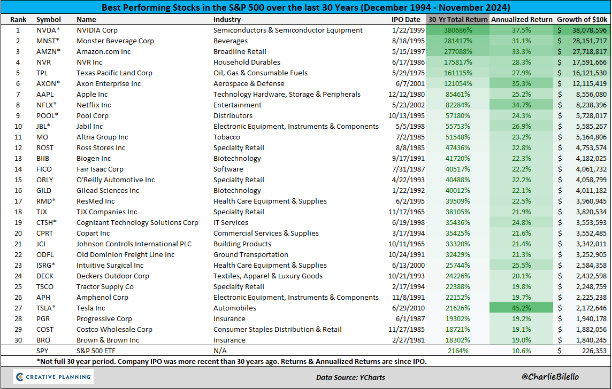Click the Cognizant Technology Solutions Corp name
The width and height of the screenshot is (612, 389).
coord(137,223)
